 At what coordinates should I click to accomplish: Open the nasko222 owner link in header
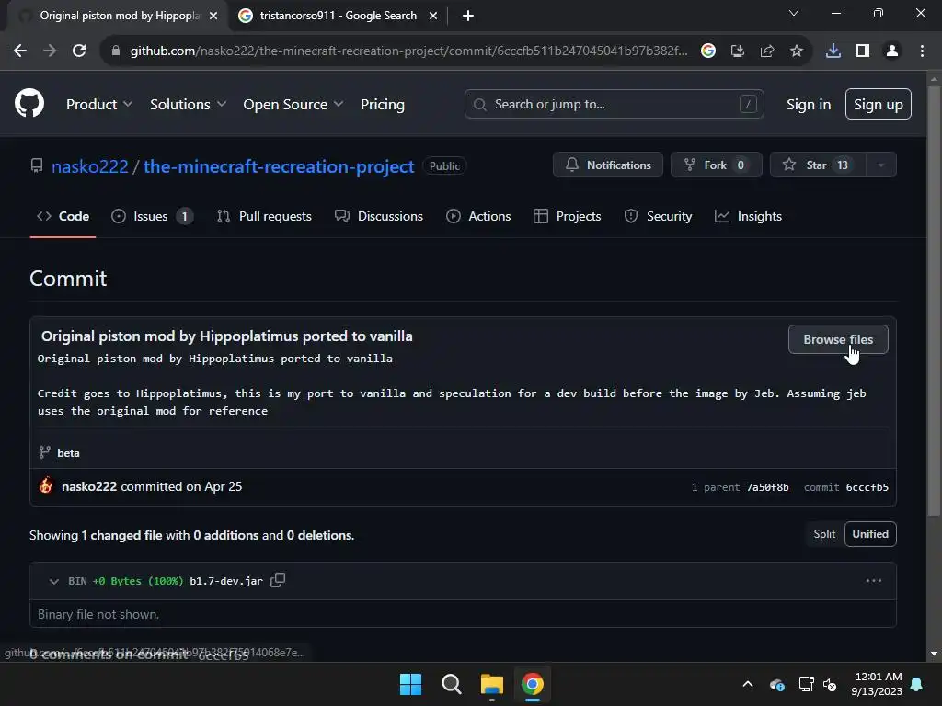pos(90,166)
